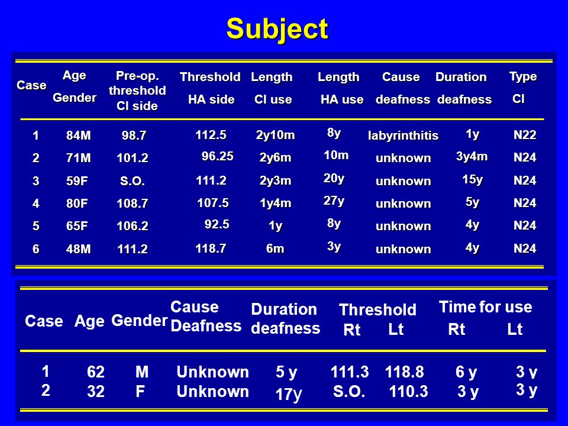The width and height of the screenshot is (568, 426).
Task: Select the '108.7' pre-op threshold
Action: pyautogui.click(x=133, y=203)
